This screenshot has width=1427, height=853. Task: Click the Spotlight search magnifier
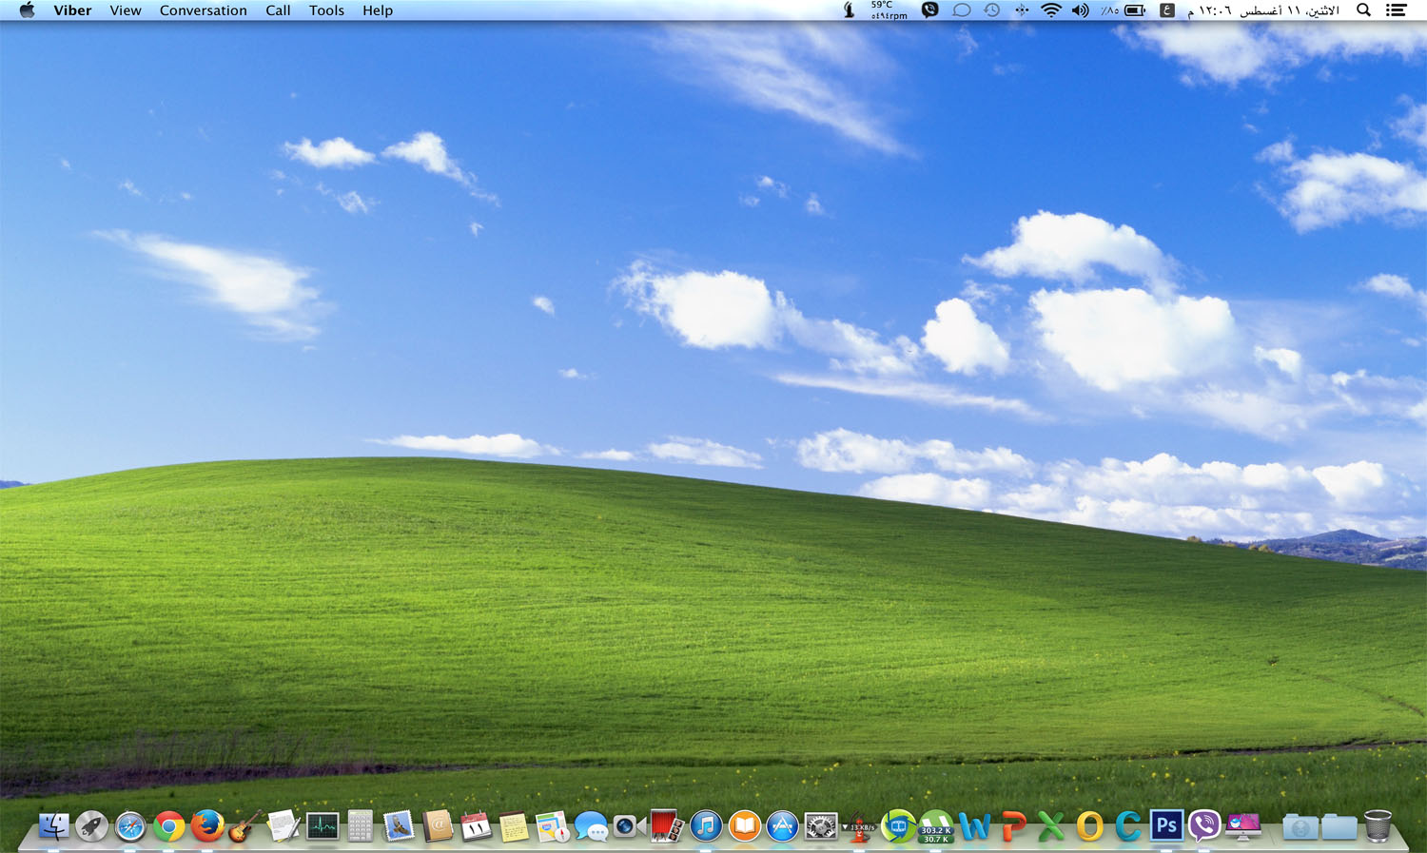click(x=1363, y=10)
